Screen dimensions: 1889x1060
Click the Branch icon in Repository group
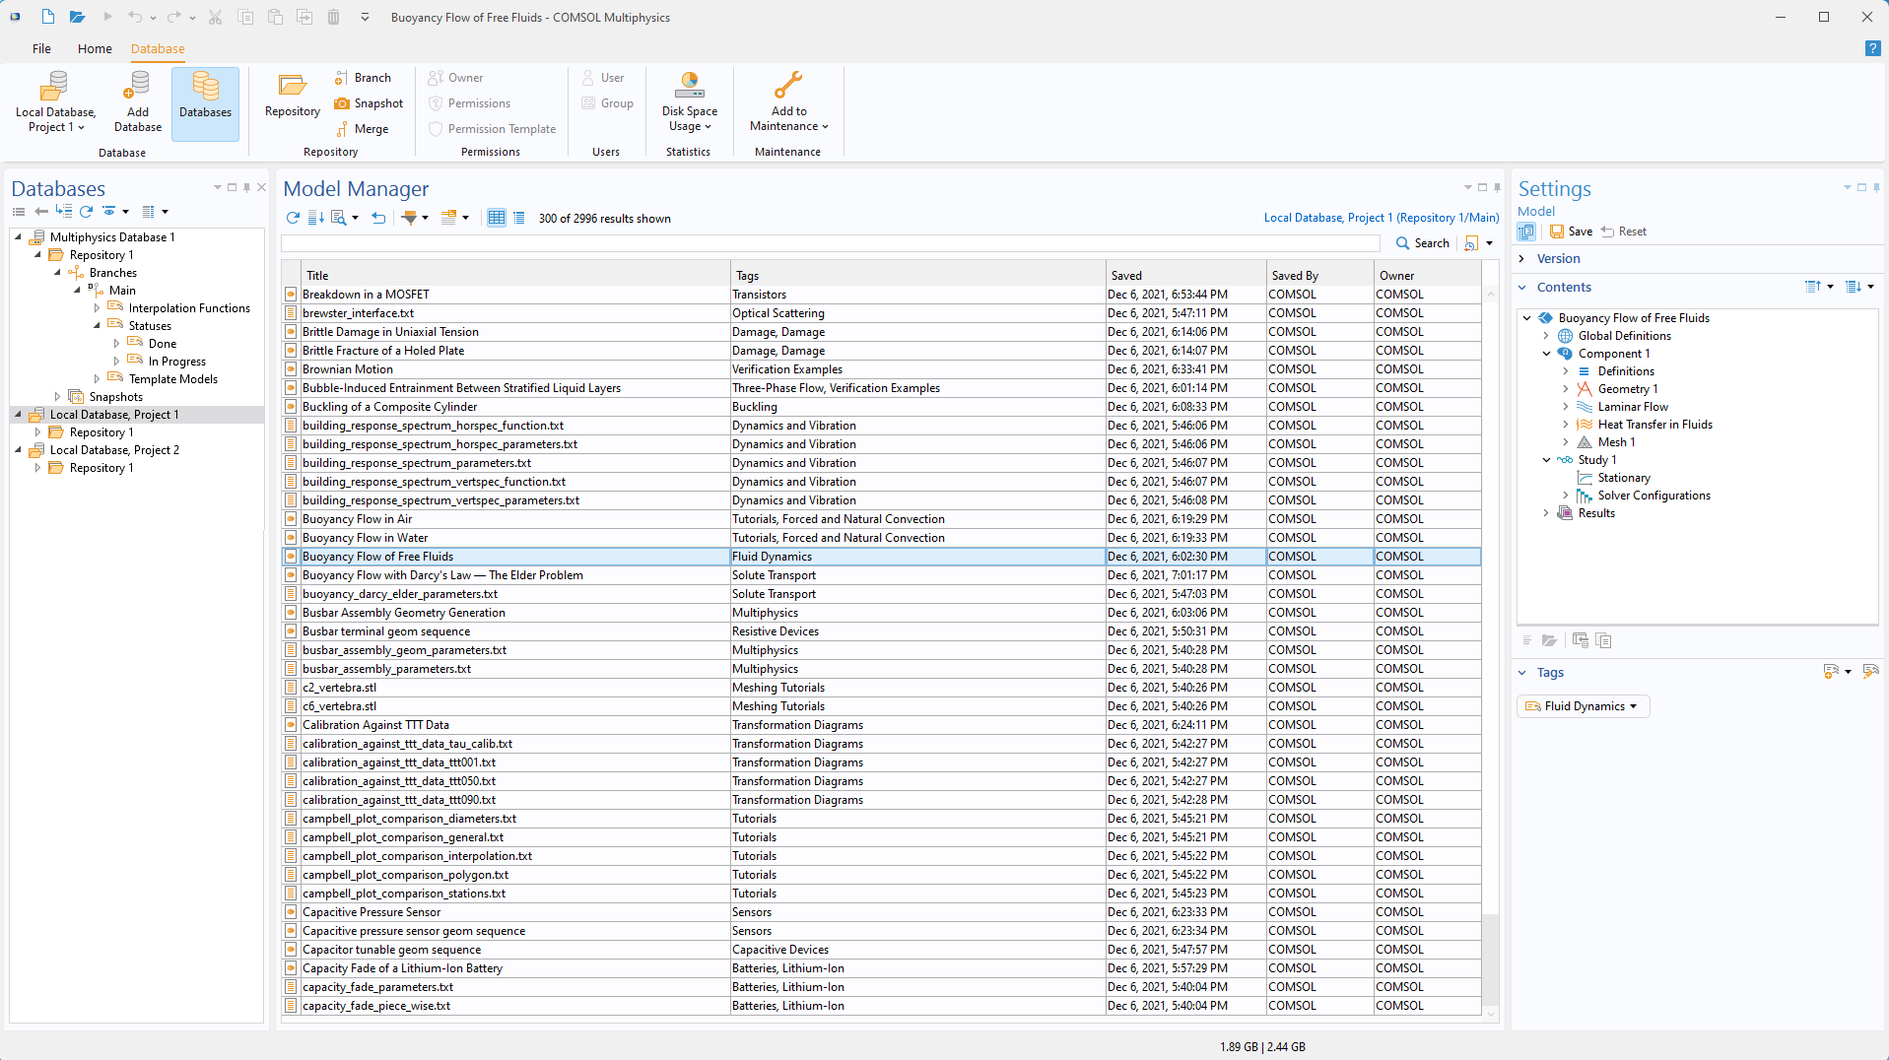click(341, 78)
